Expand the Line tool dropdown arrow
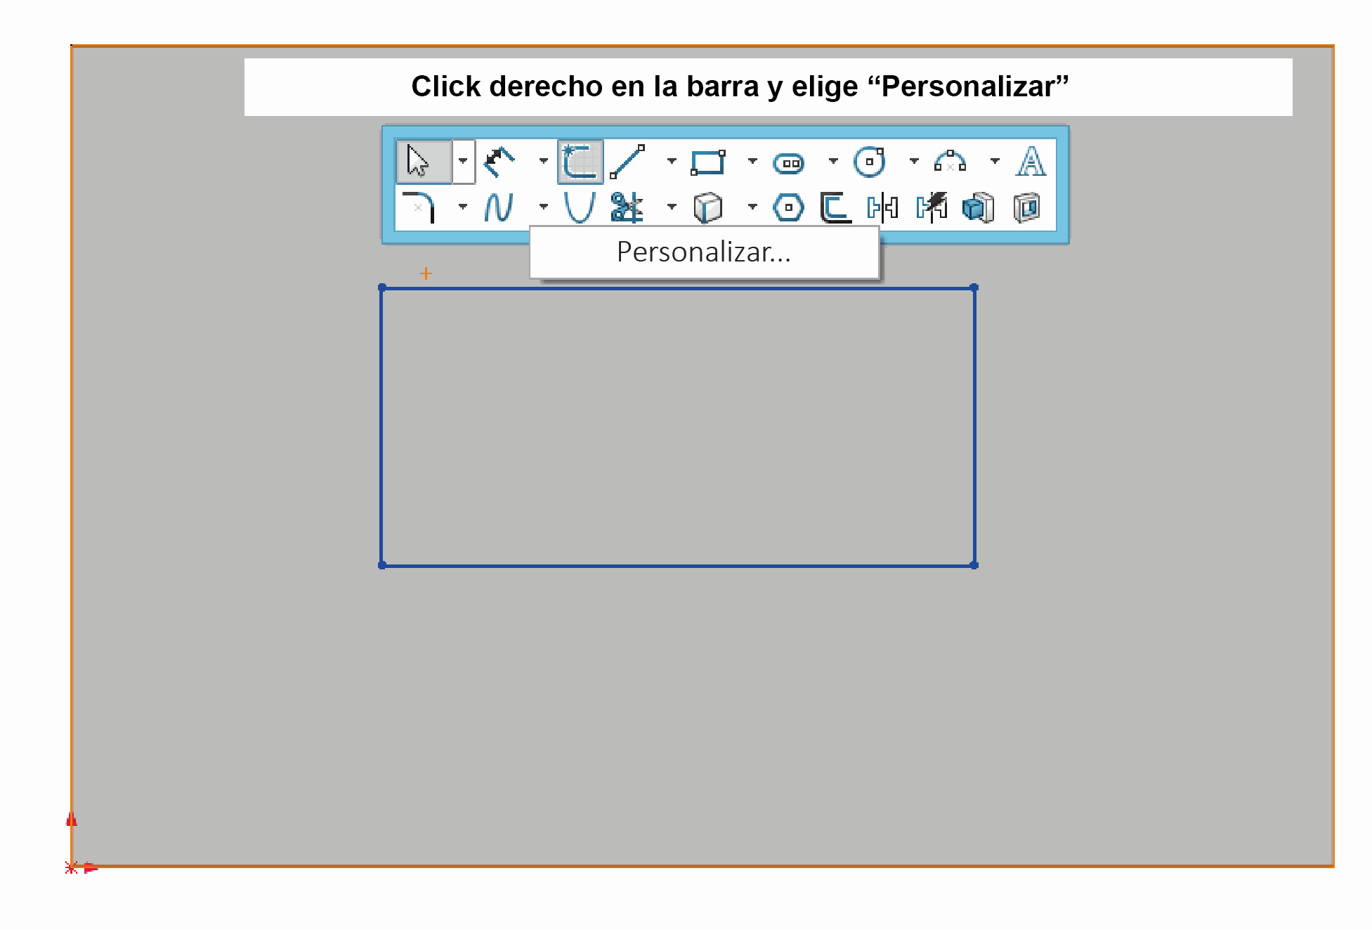 pos(672,161)
